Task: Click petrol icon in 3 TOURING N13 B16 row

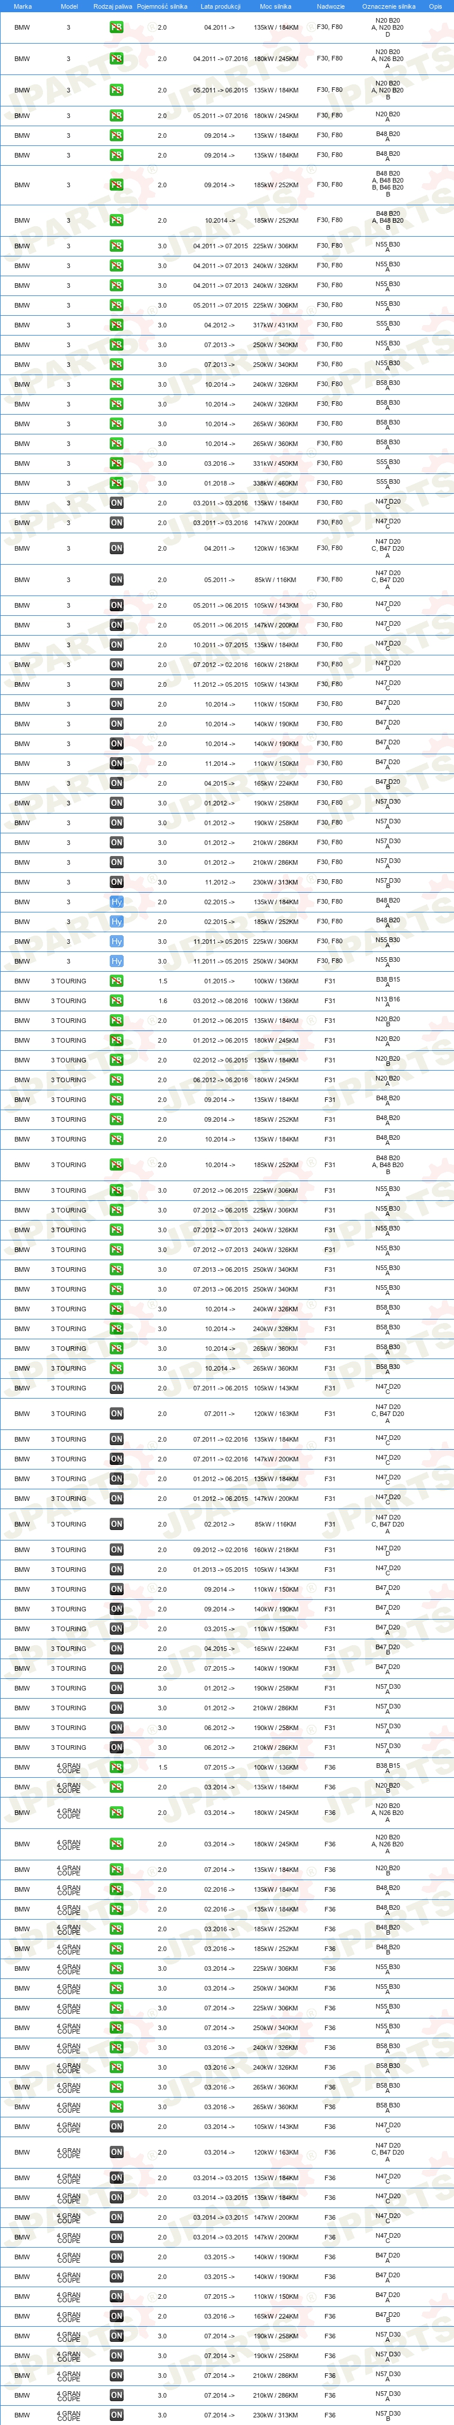Action: 117,1001
